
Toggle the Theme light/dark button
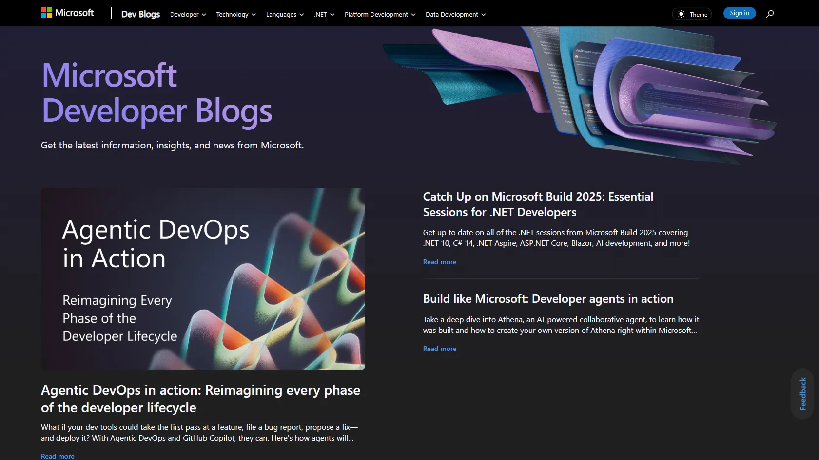click(692, 14)
